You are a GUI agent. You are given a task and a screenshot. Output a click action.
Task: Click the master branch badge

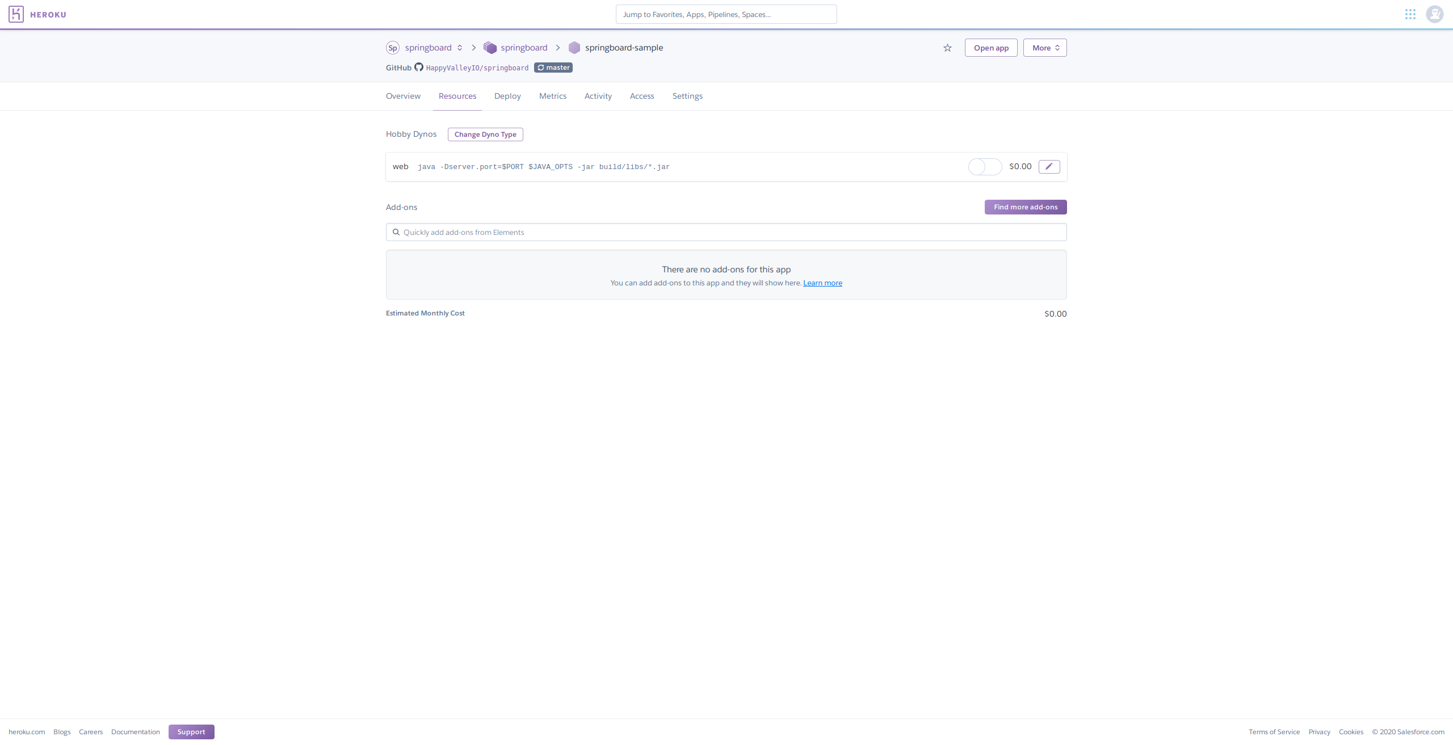553,68
